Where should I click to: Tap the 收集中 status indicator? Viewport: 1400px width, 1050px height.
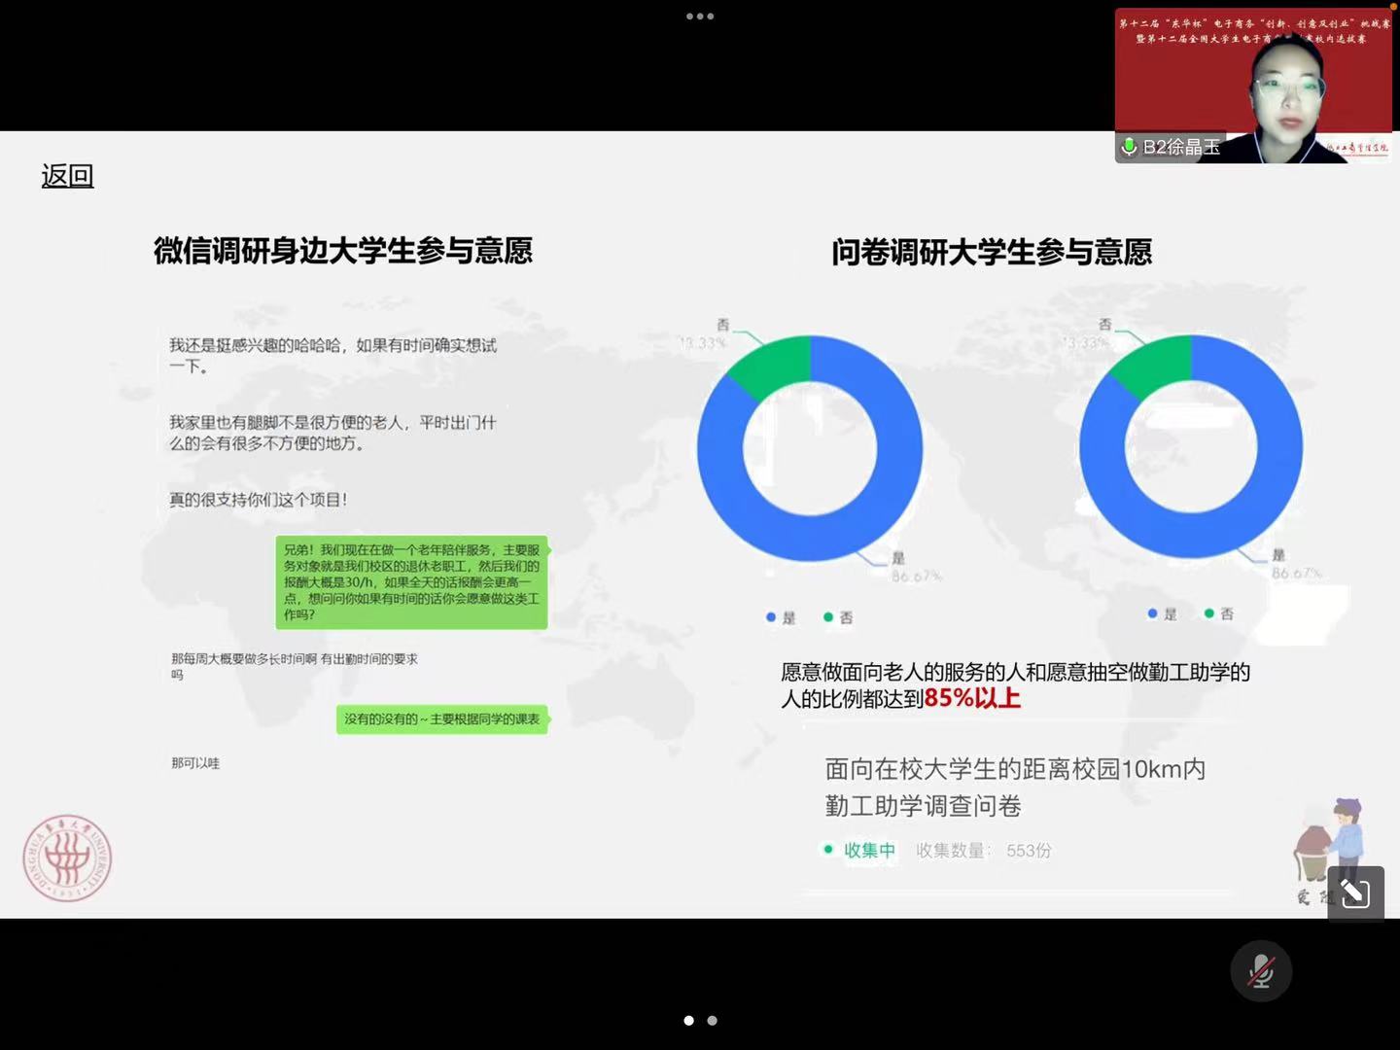pyautogui.click(x=859, y=850)
